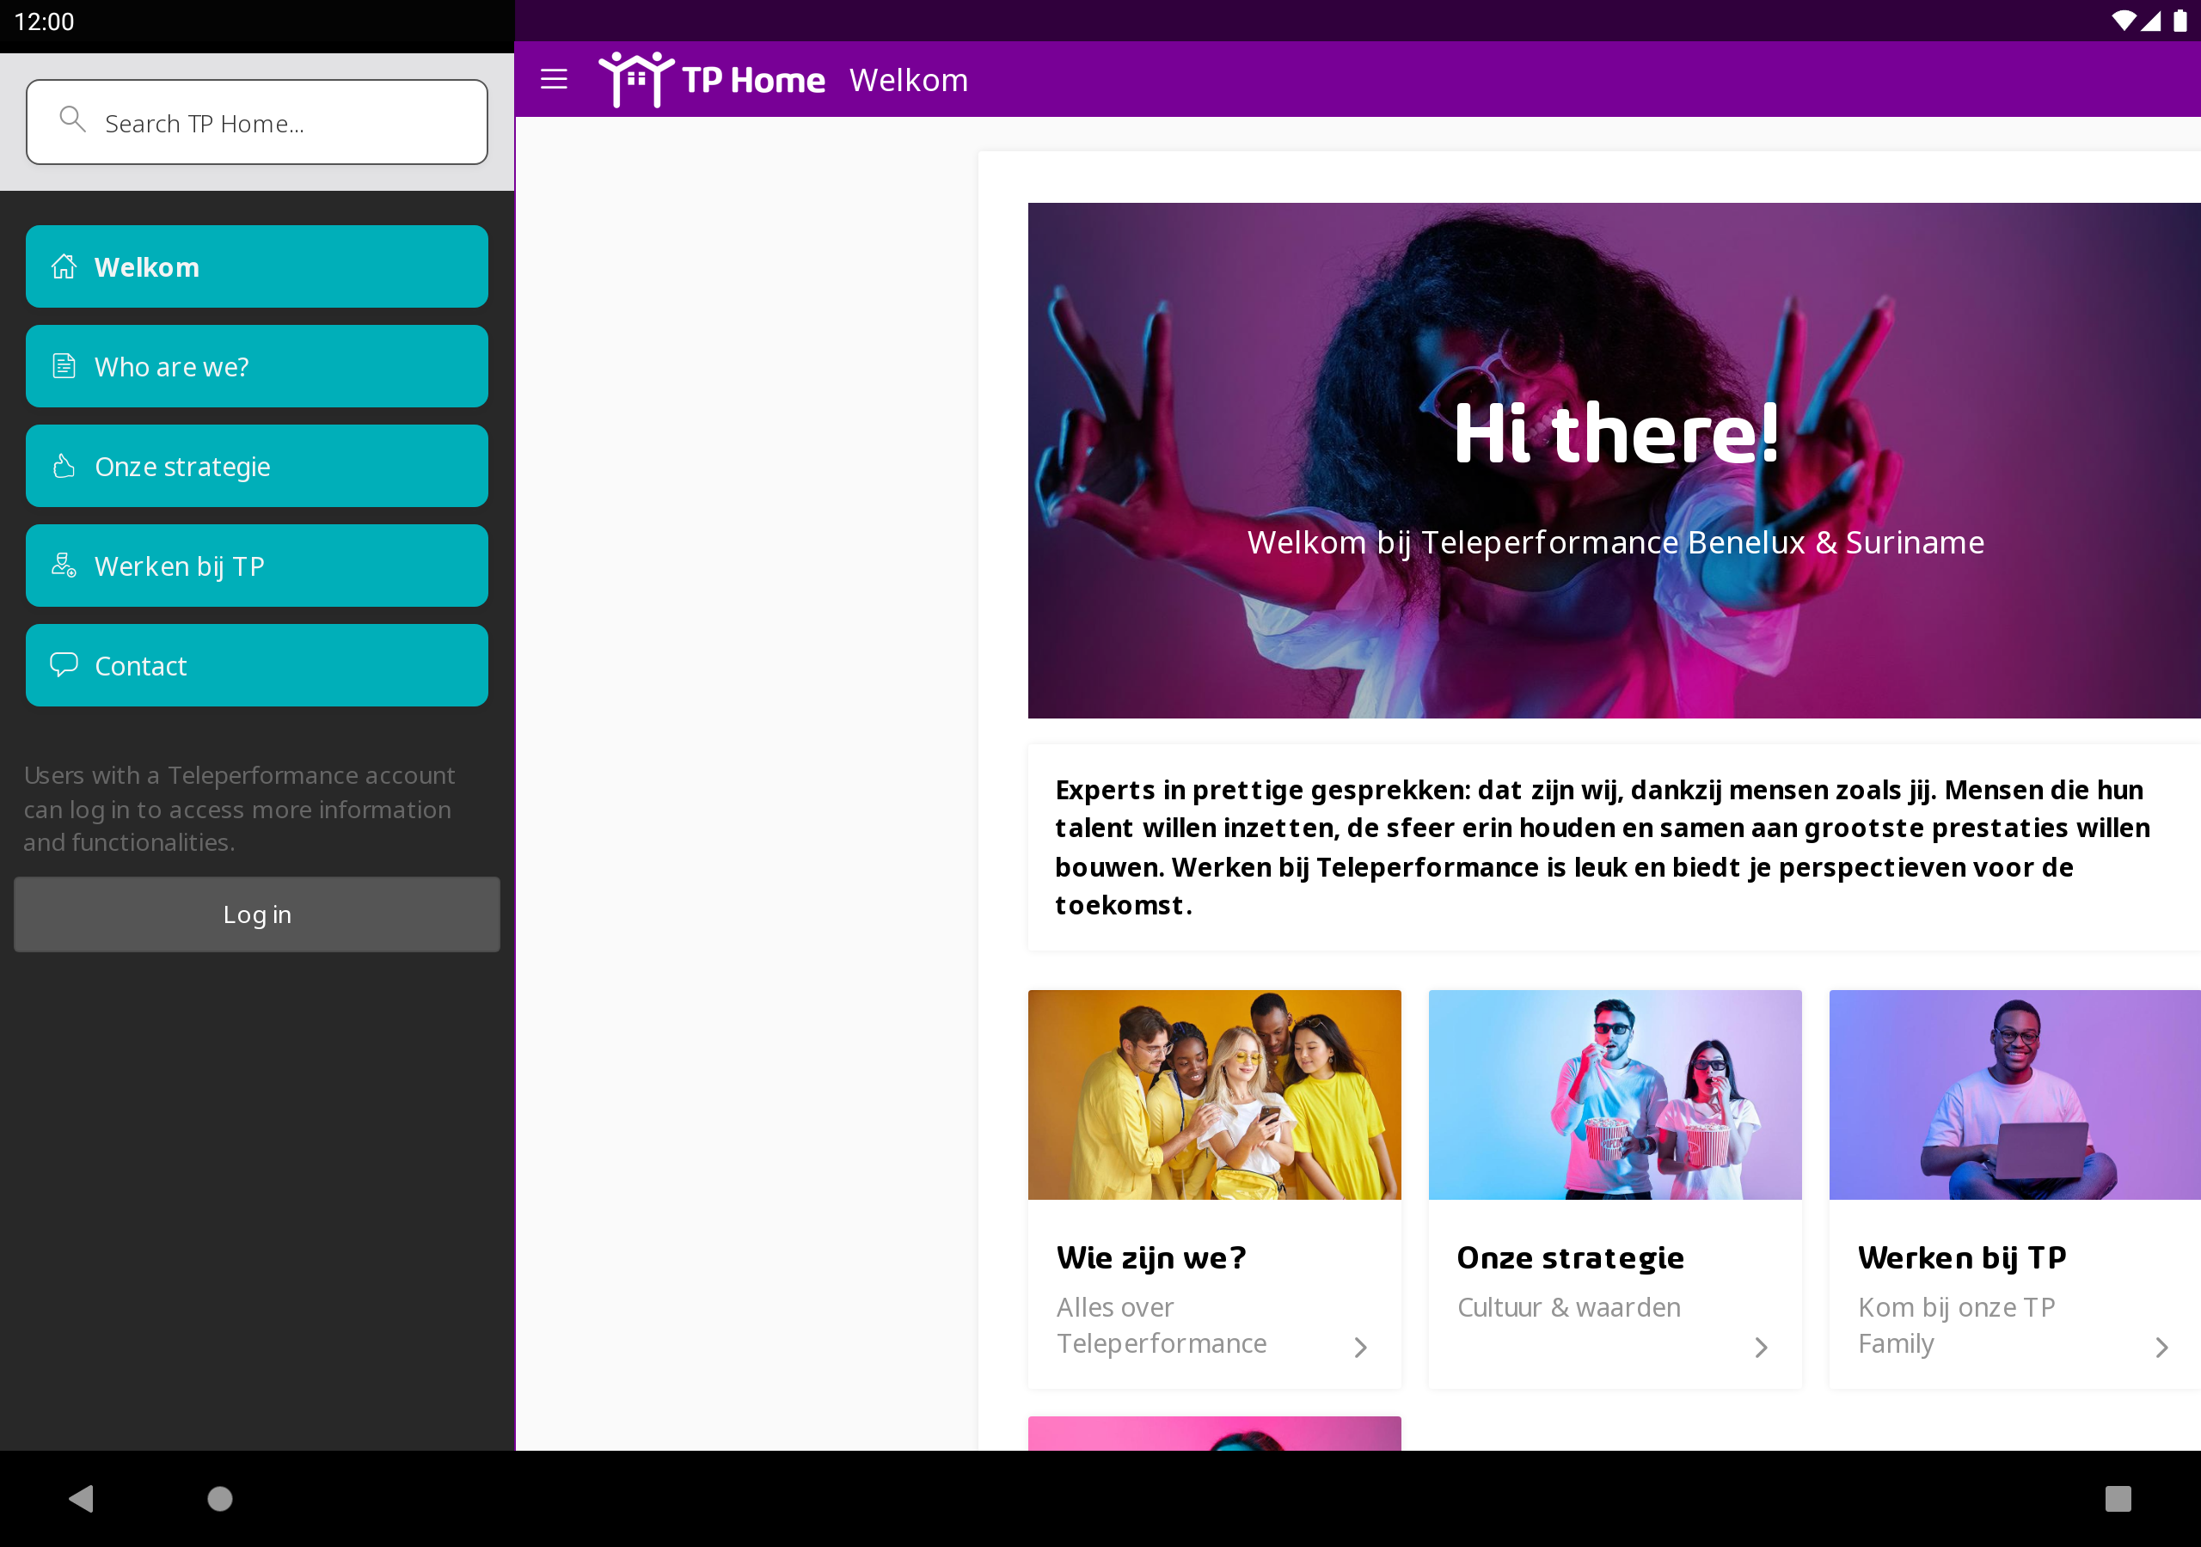This screenshot has width=2201, height=1547.
Task: Check the battery status icon
Action: pyautogui.click(x=2179, y=21)
